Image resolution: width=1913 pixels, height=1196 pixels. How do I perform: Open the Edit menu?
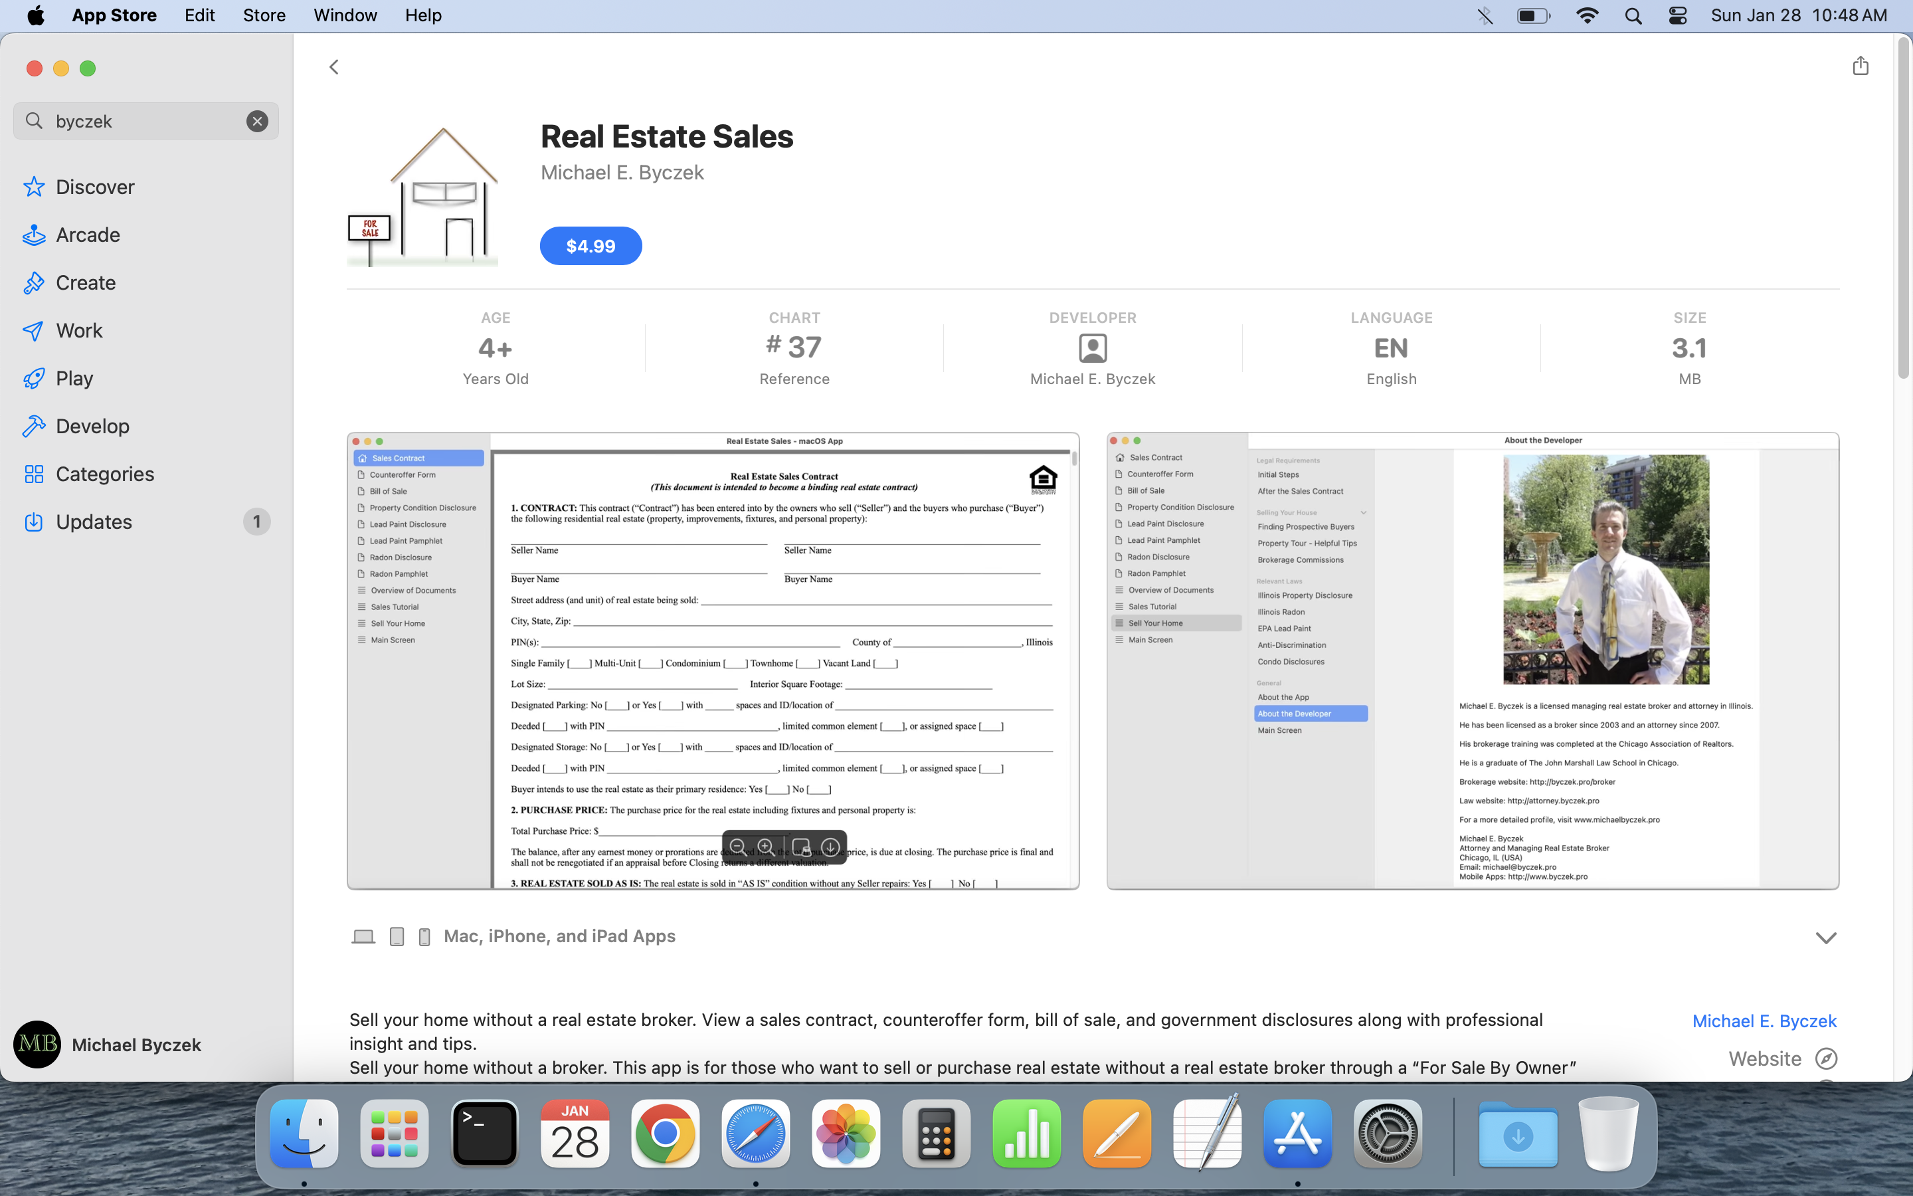(x=199, y=15)
